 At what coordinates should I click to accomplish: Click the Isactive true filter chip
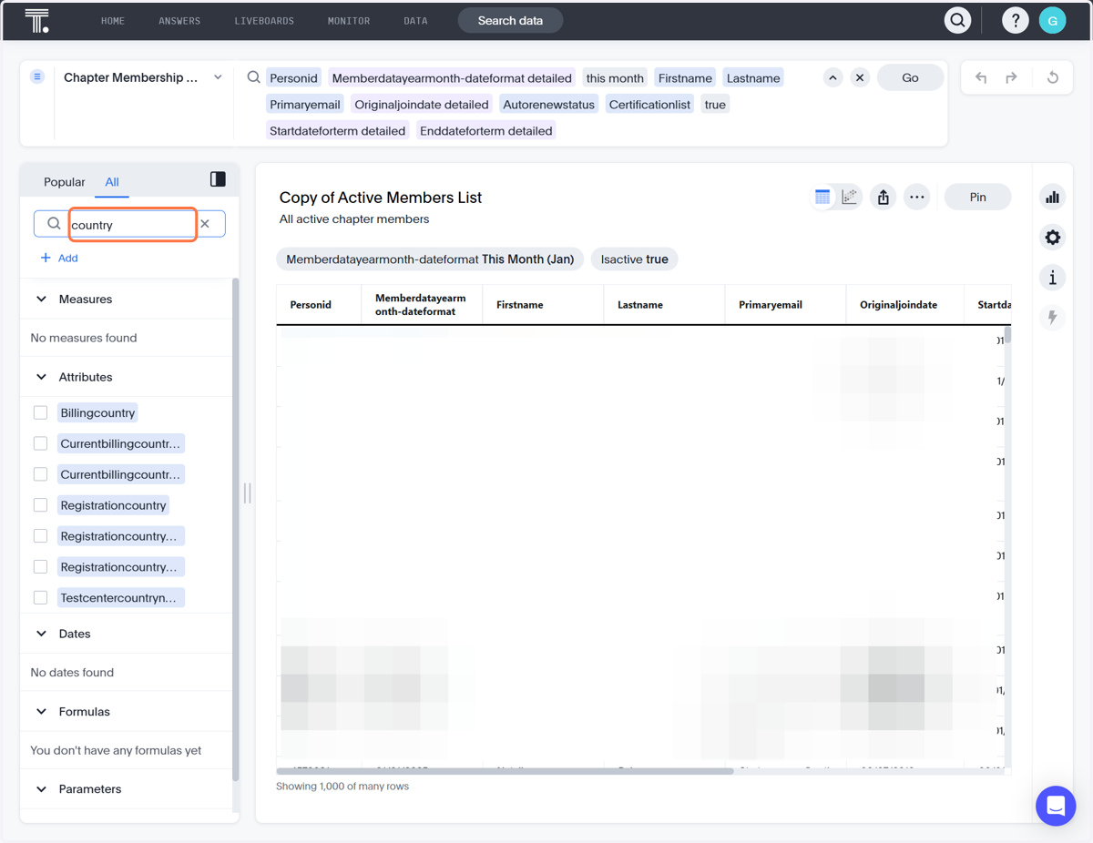pyautogui.click(x=634, y=259)
